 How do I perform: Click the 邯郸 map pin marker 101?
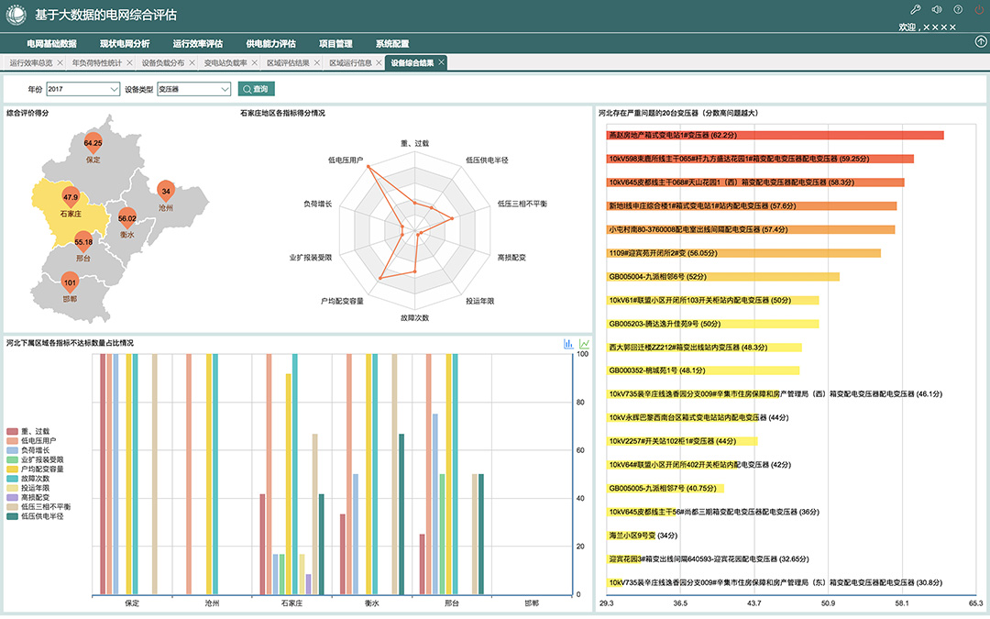point(70,283)
